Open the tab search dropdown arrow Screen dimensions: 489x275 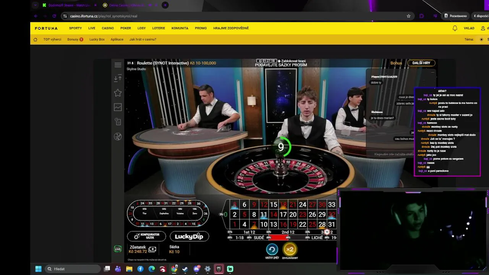35,5
